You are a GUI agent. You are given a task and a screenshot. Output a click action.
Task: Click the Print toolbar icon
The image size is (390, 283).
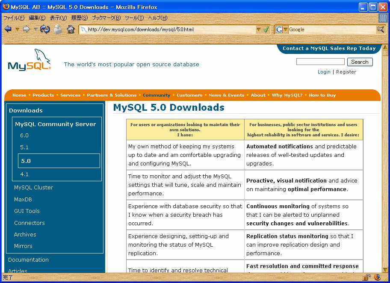[58, 29]
